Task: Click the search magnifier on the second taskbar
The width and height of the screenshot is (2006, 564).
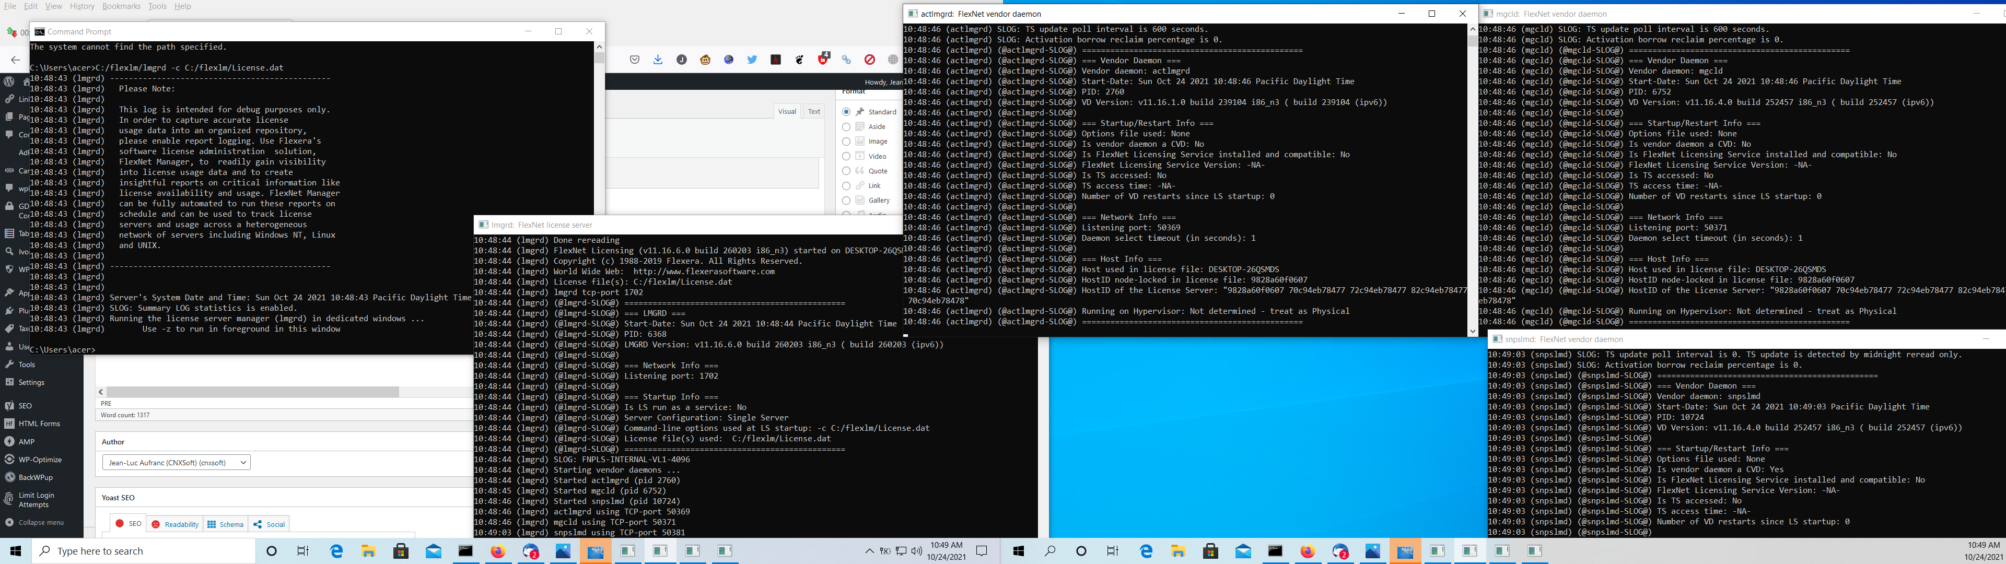Action: tap(1049, 551)
